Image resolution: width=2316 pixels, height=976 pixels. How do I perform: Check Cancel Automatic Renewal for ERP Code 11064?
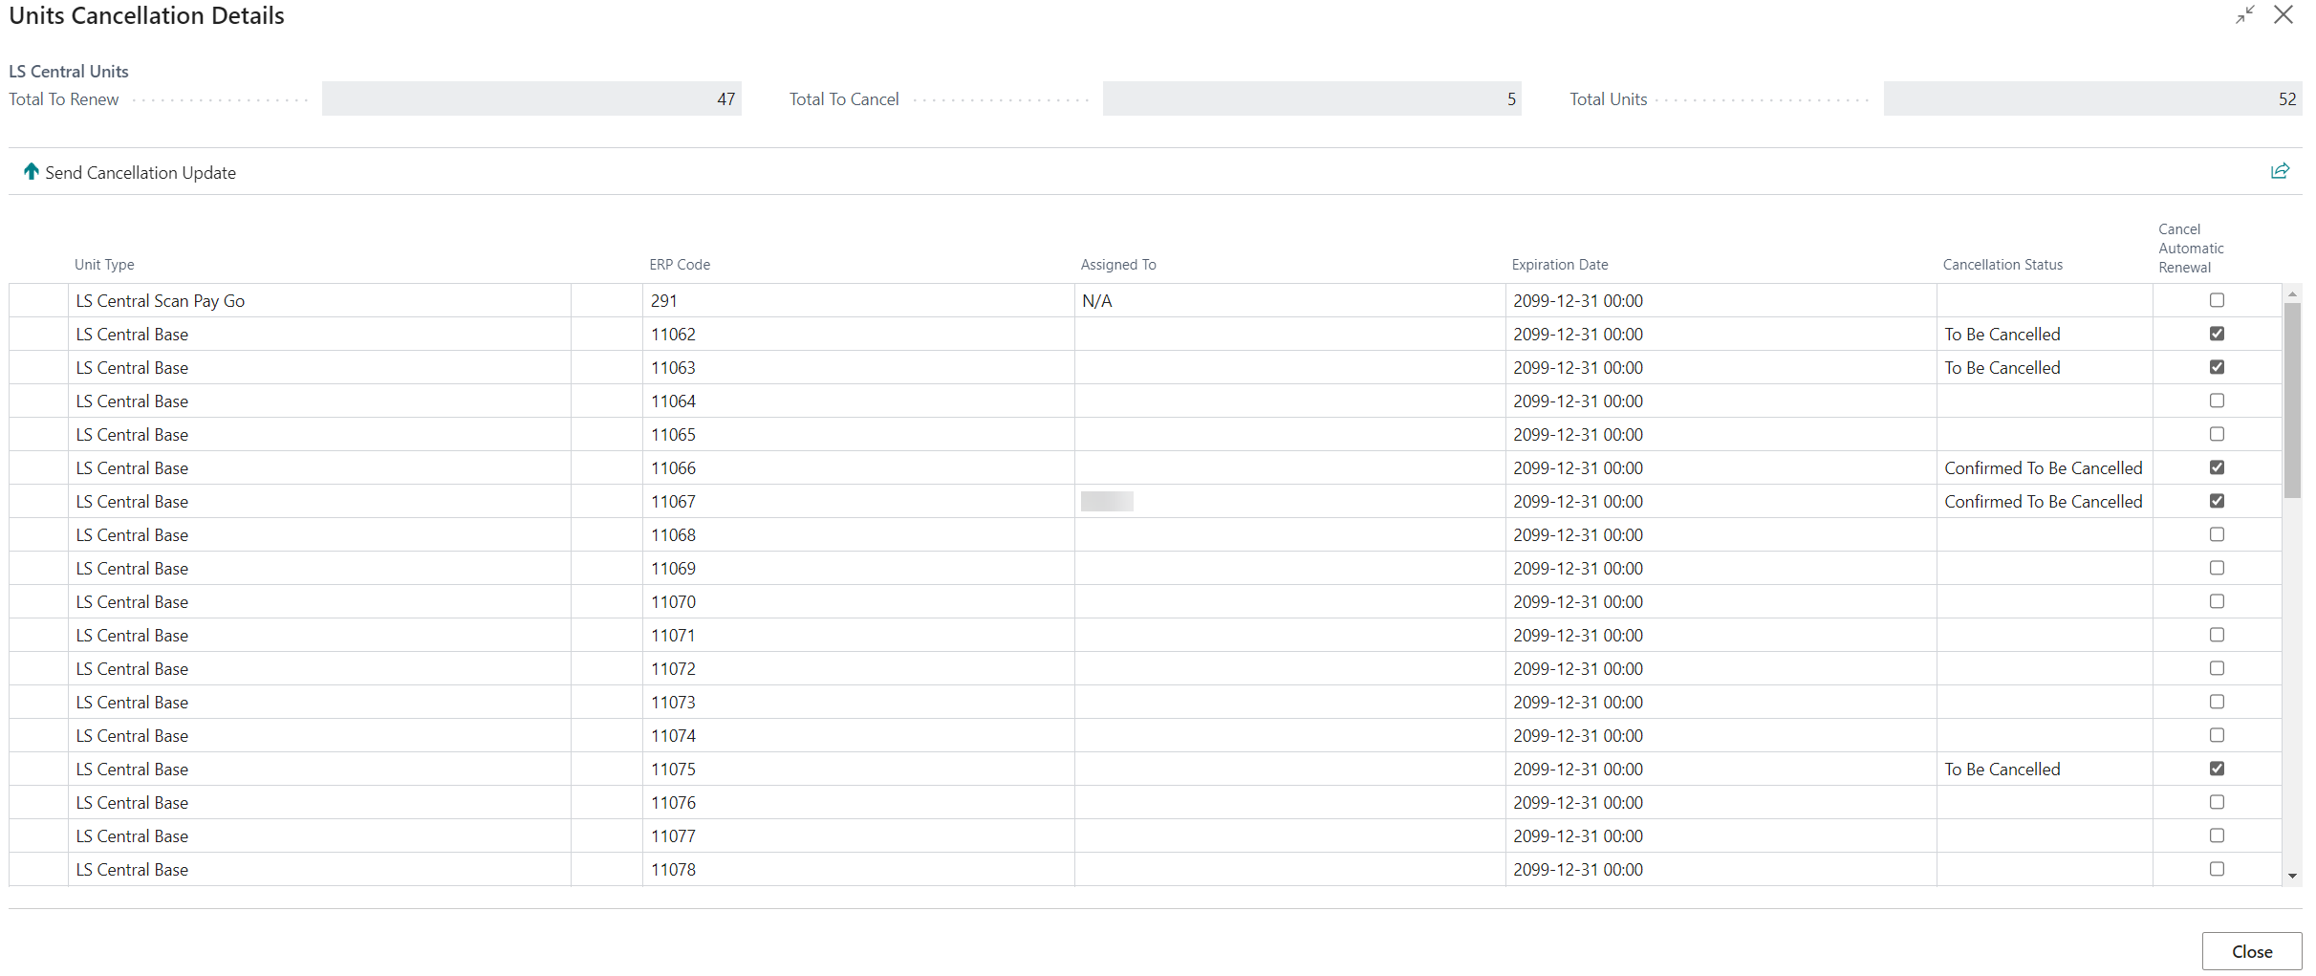2217,401
